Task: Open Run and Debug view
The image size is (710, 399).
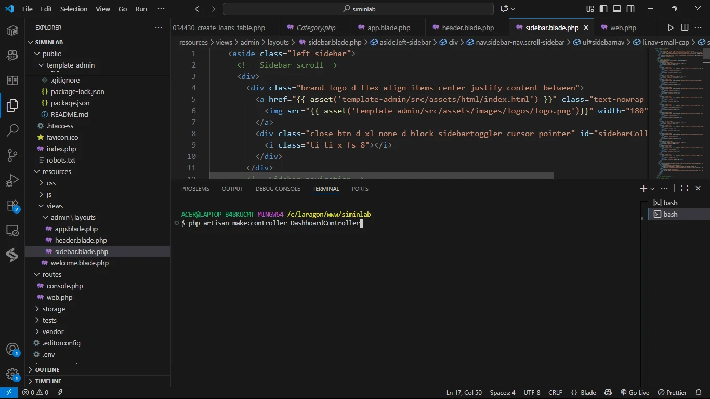Action: (12, 180)
